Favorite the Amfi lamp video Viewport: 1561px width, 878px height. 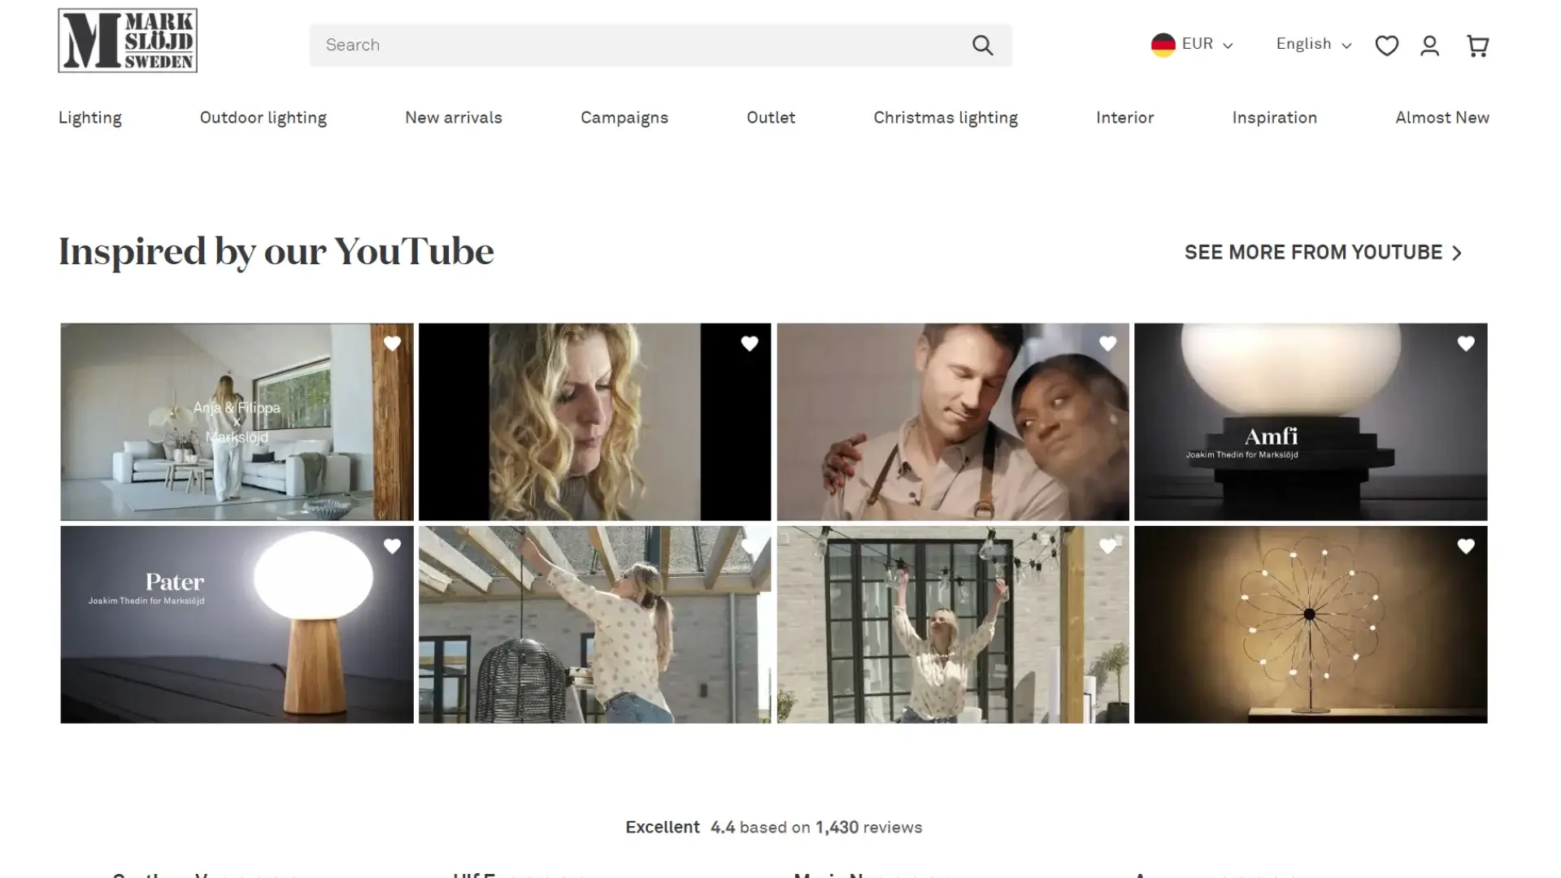click(x=1466, y=344)
